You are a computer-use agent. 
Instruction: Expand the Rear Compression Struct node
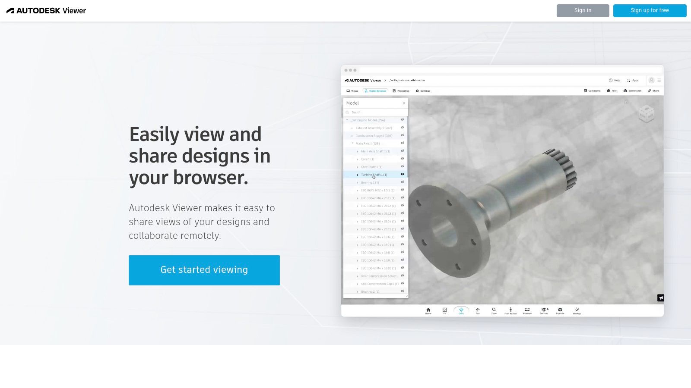coord(358,276)
